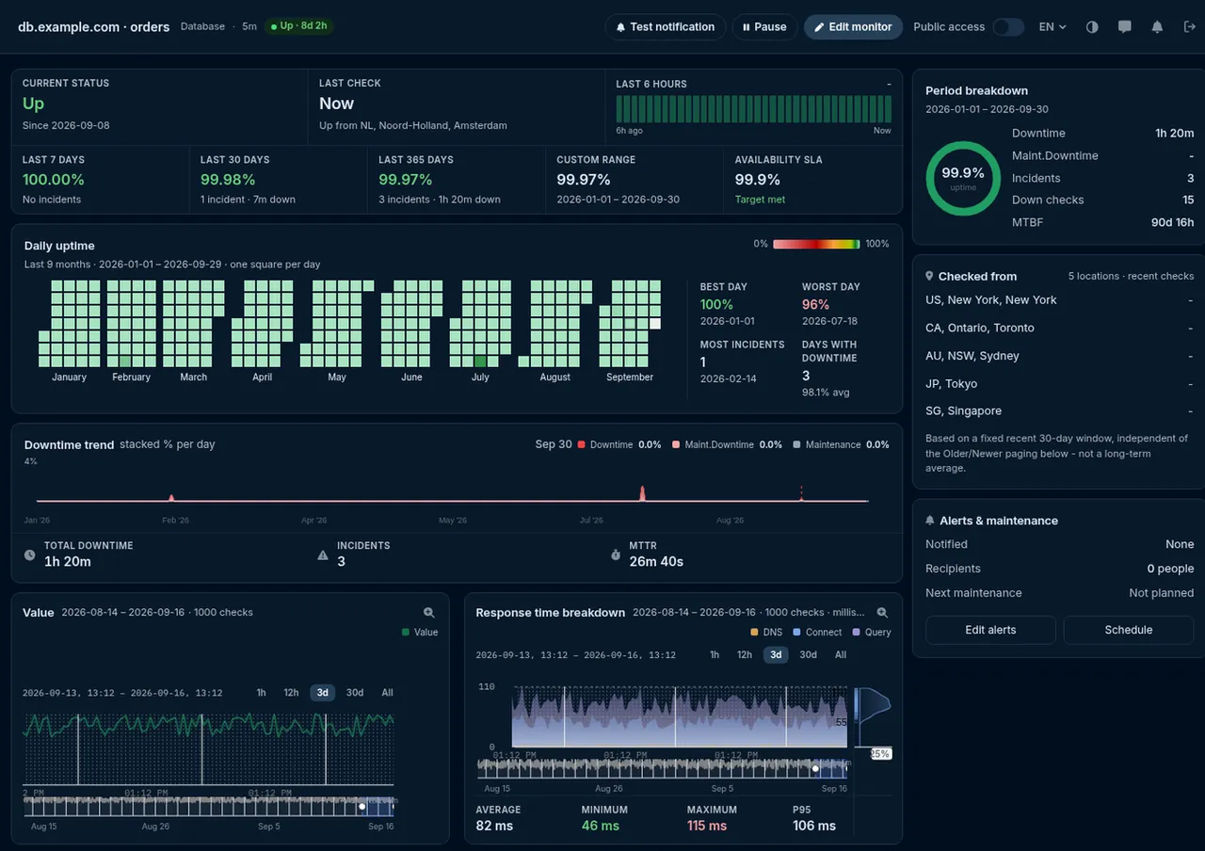Click the P95 106 ms value

(x=814, y=826)
